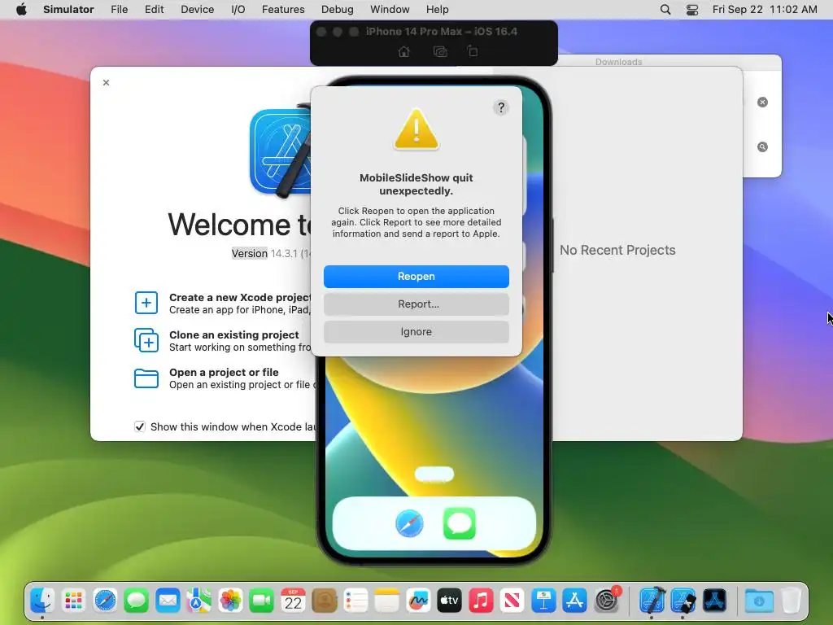Open help via question mark button
The height and width of the screenshot is (625, 833).
(500, 107)
